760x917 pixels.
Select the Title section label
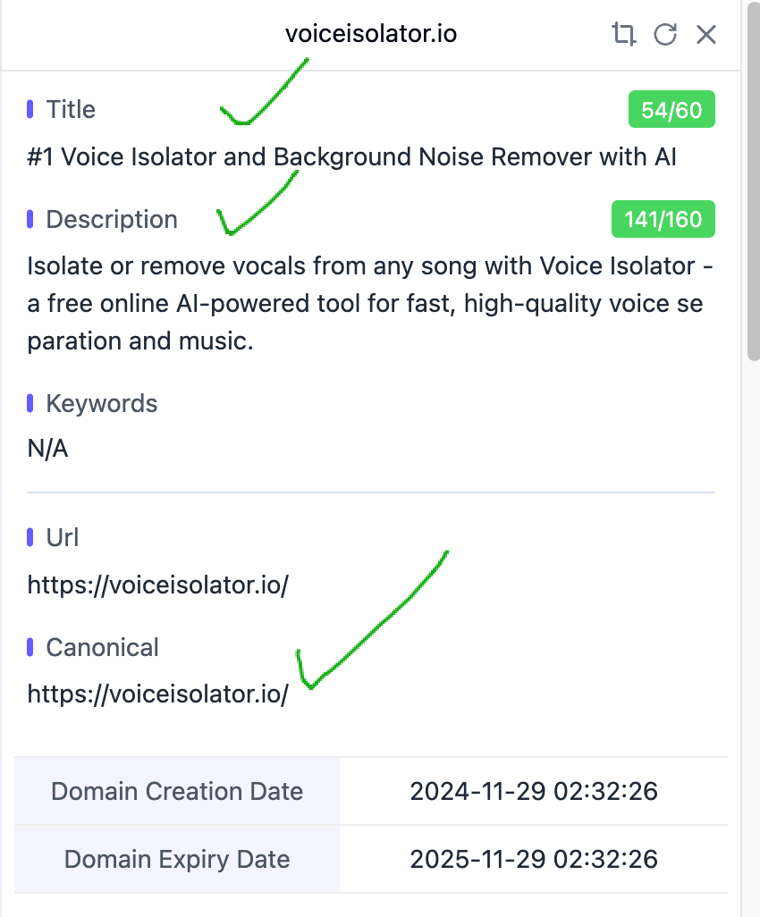point(71,110)
